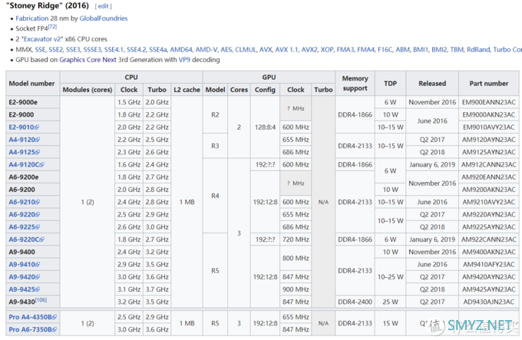
Task: Select the Modules (cores) column header
Action: tap(88, 90)
